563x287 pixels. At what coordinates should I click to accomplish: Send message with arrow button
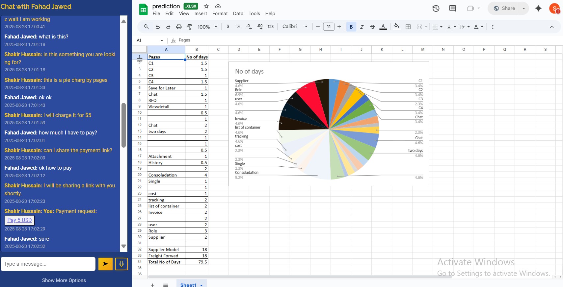click(105, 264)
